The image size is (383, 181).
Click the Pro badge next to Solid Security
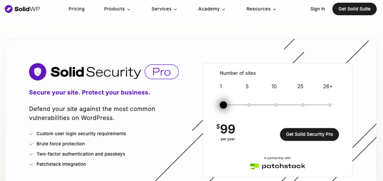[x=162, y=72]
